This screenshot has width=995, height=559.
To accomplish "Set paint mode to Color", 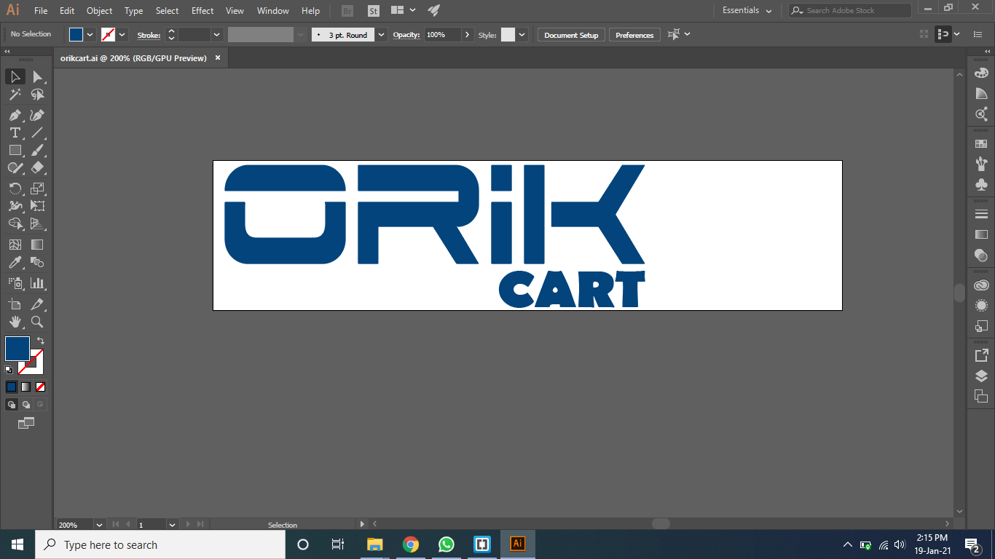I will point(11,386).
